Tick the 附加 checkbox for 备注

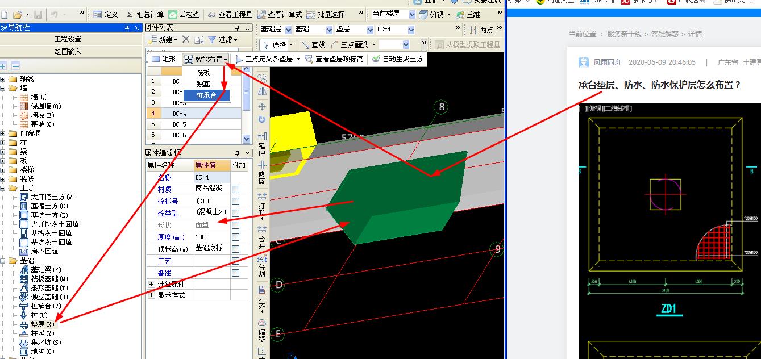tap(235, 273)
